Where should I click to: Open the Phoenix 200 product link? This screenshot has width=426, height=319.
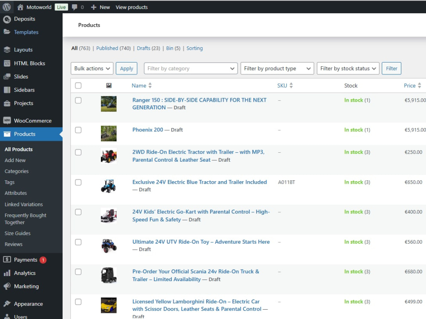147,130
